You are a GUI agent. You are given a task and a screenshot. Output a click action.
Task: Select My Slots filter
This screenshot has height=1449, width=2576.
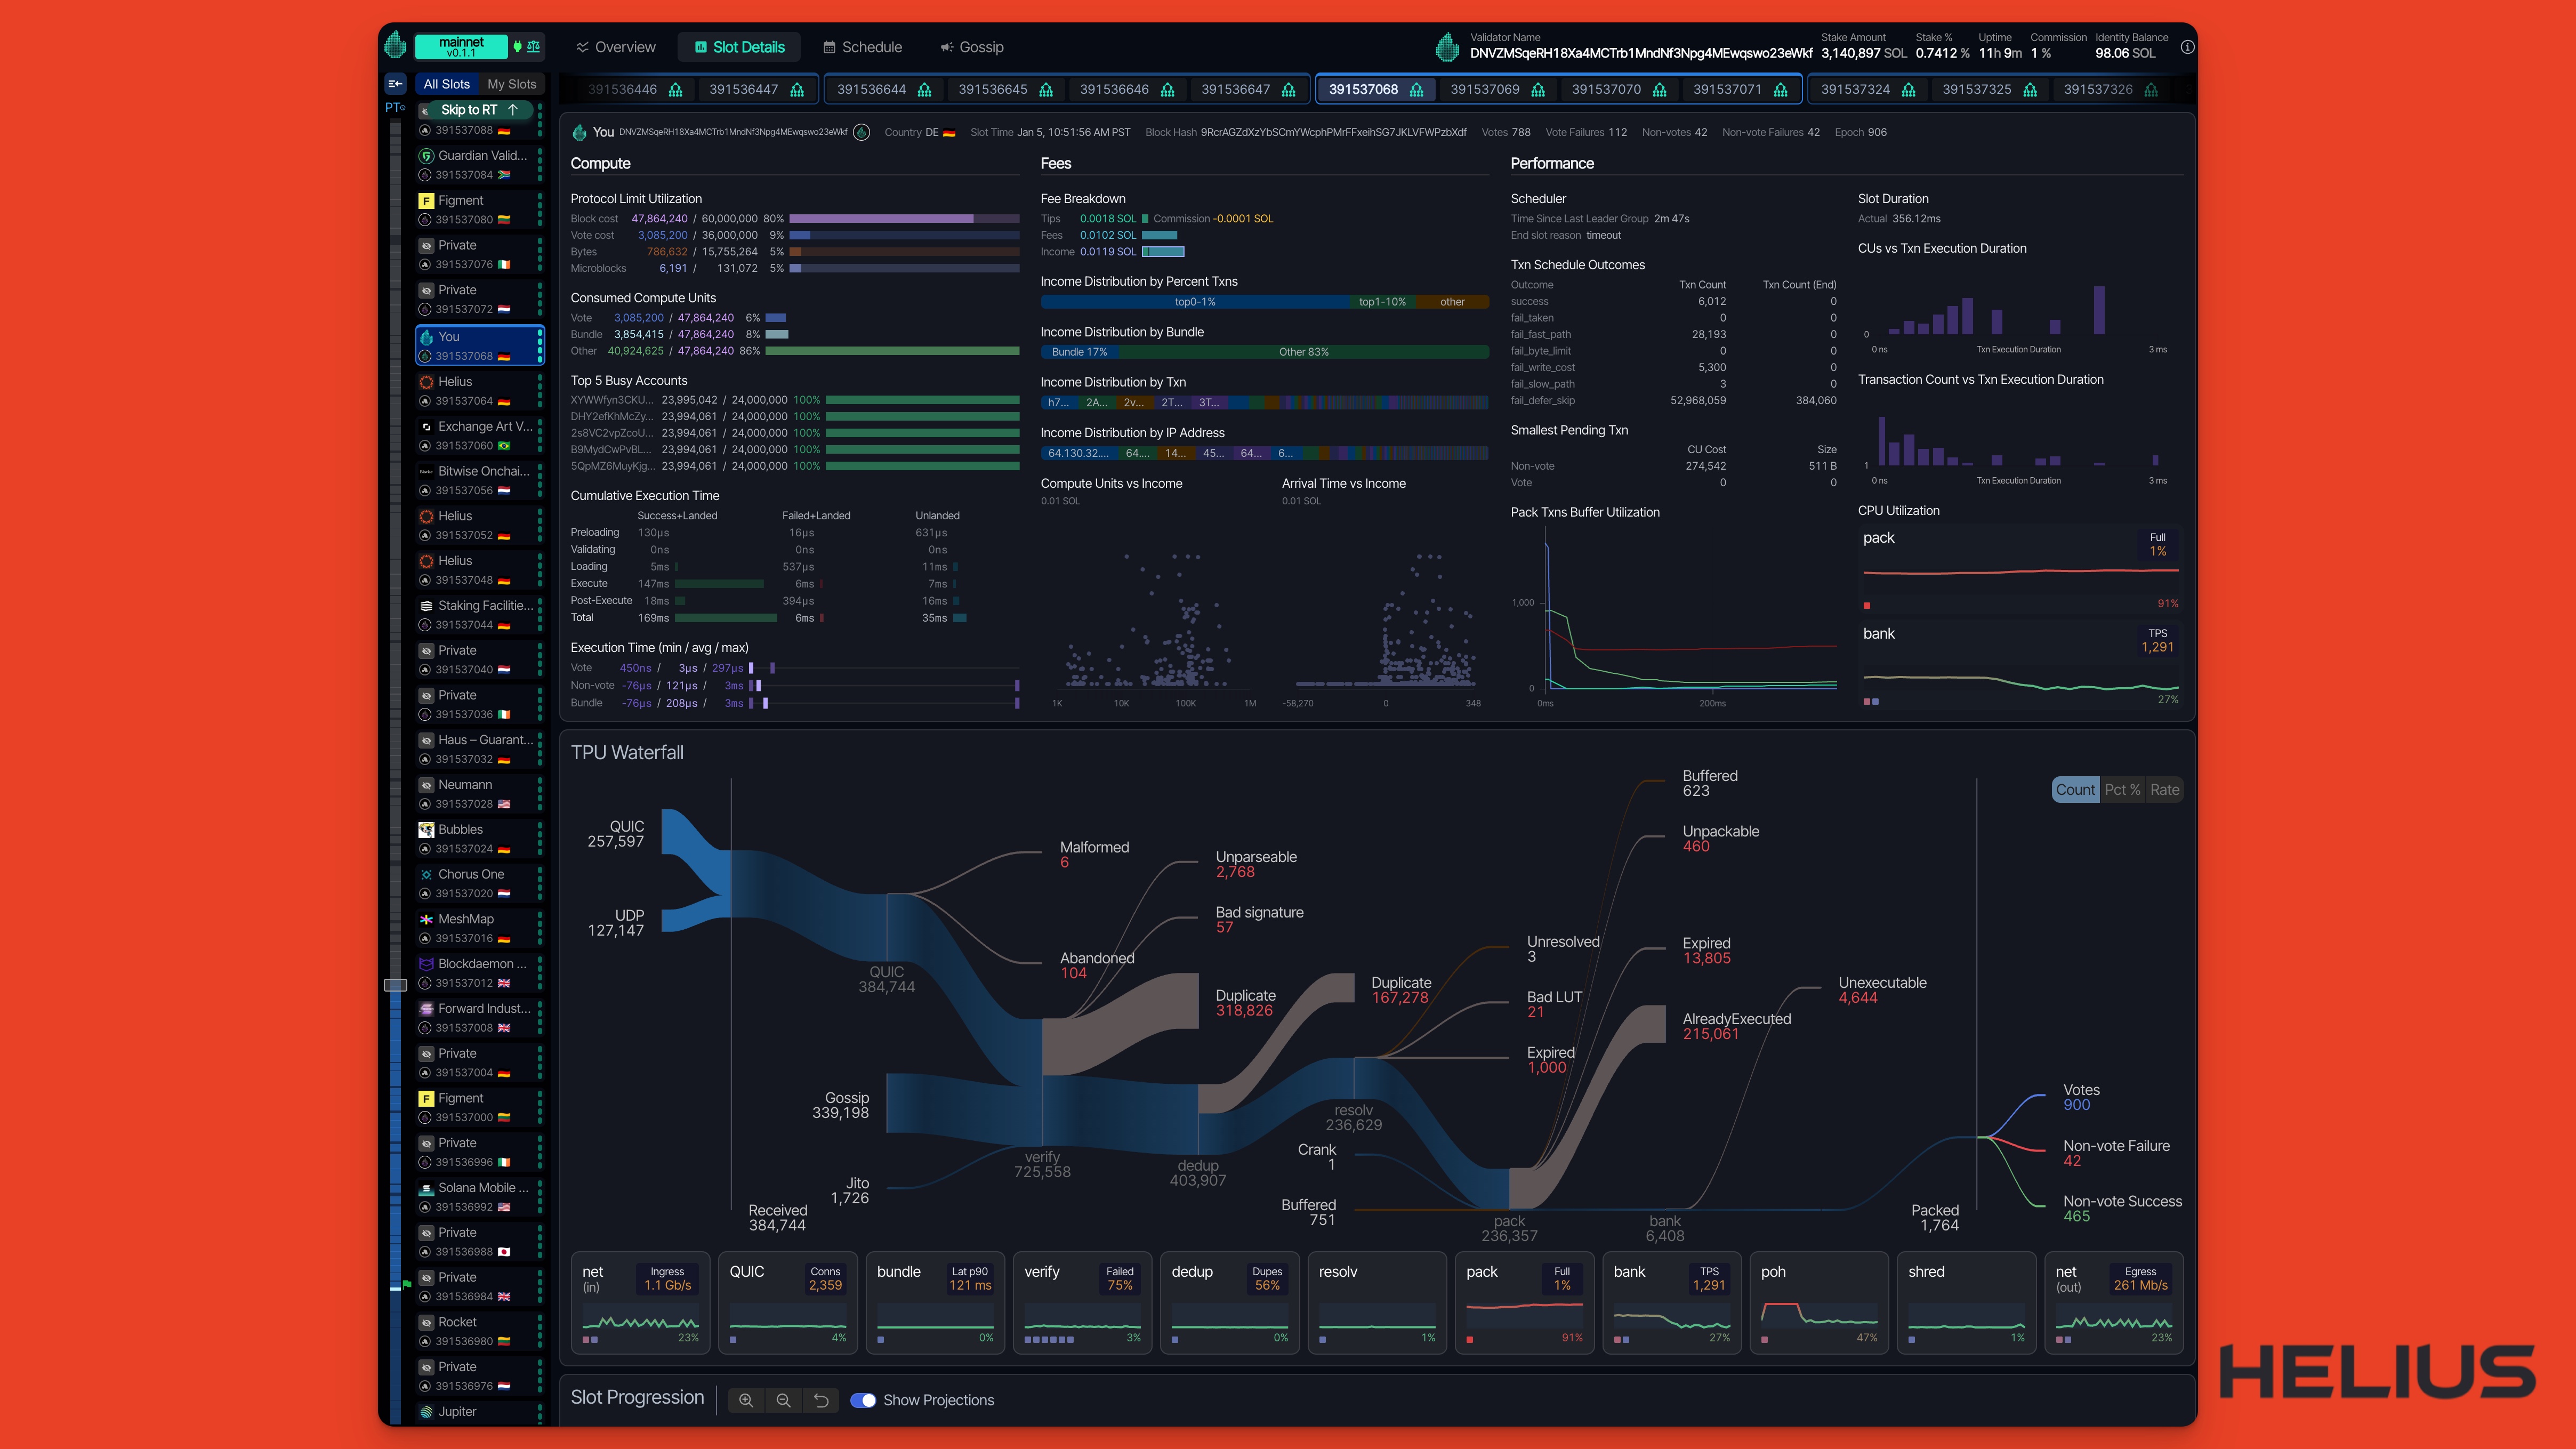click(511, 84)
